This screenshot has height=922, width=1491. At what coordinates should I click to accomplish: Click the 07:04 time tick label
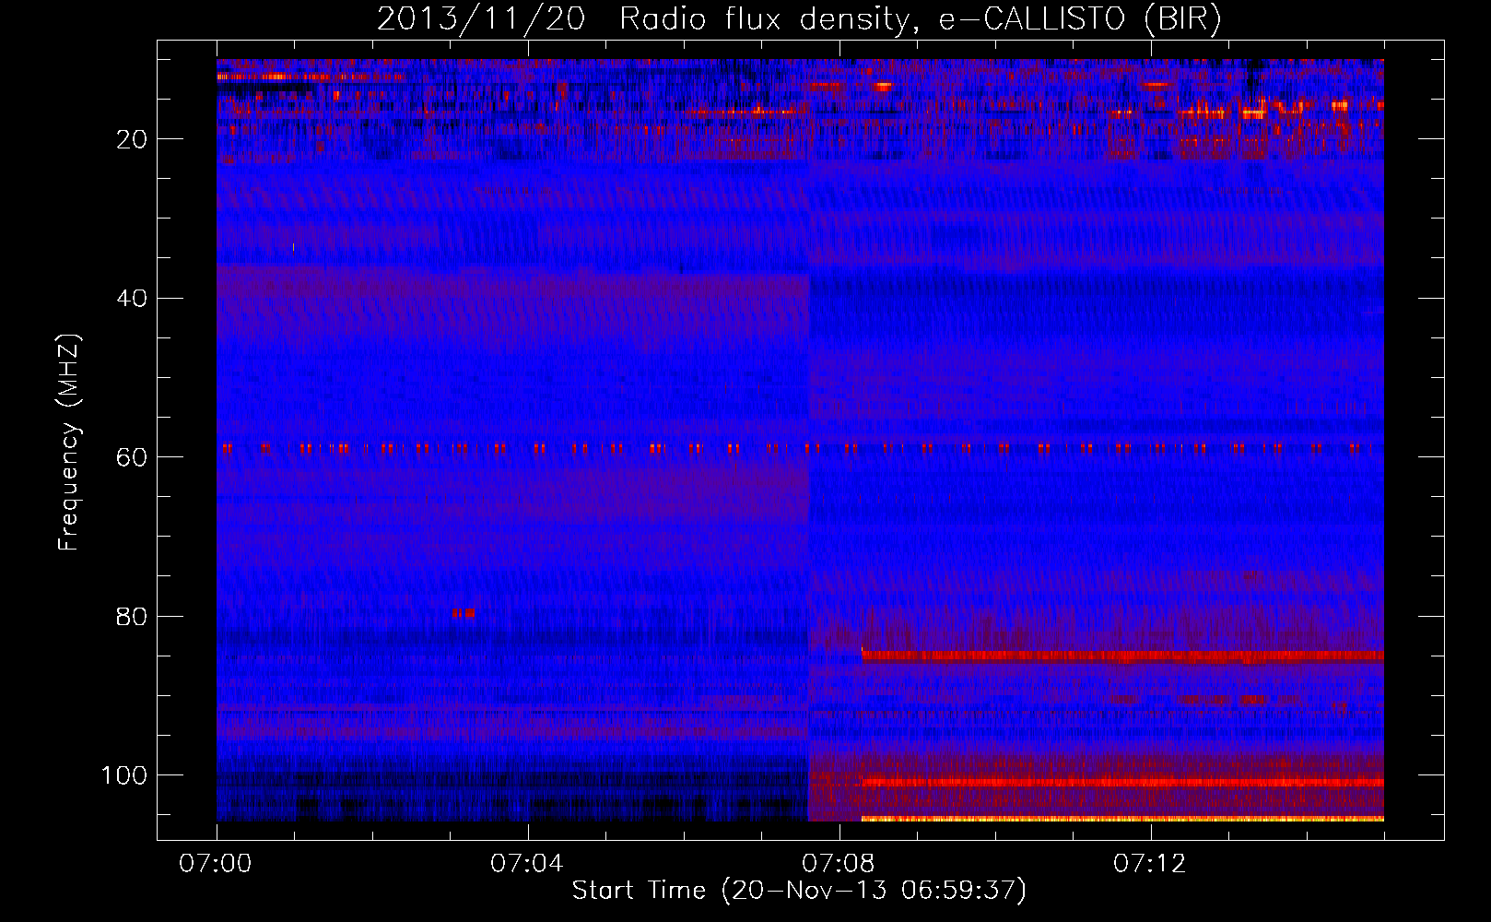pos(527,864)
